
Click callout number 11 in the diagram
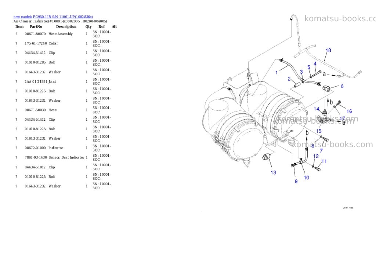tap(324, 161)
